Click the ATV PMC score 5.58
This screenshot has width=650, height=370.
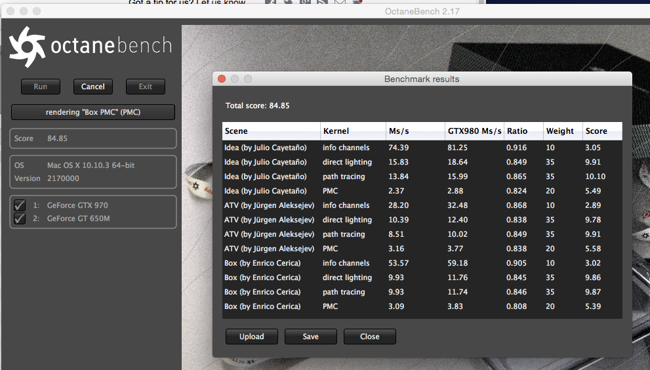(593, 249)
